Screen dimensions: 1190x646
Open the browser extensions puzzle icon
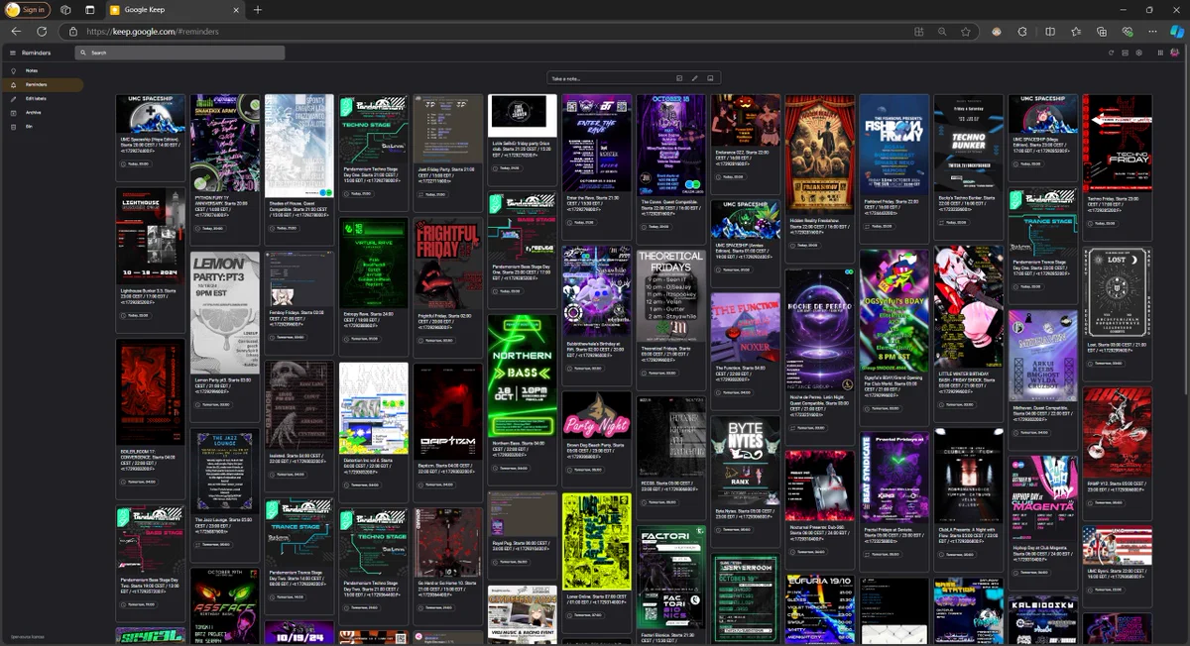click(1024, 32)
